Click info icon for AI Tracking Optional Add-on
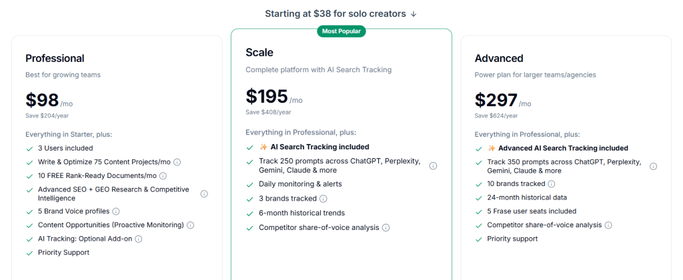 pyautogui.click(x=139, y=239)
